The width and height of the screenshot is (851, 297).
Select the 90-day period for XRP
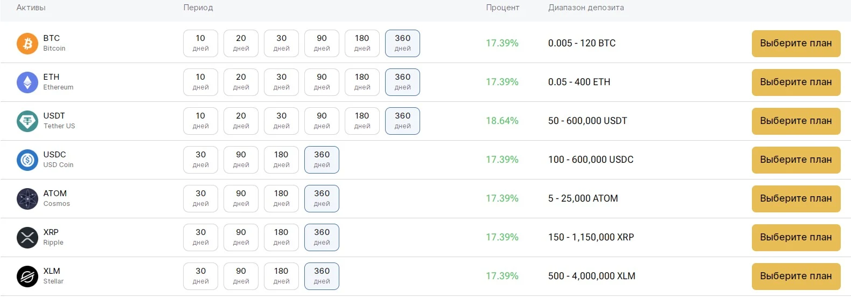(x=241, y=237)
